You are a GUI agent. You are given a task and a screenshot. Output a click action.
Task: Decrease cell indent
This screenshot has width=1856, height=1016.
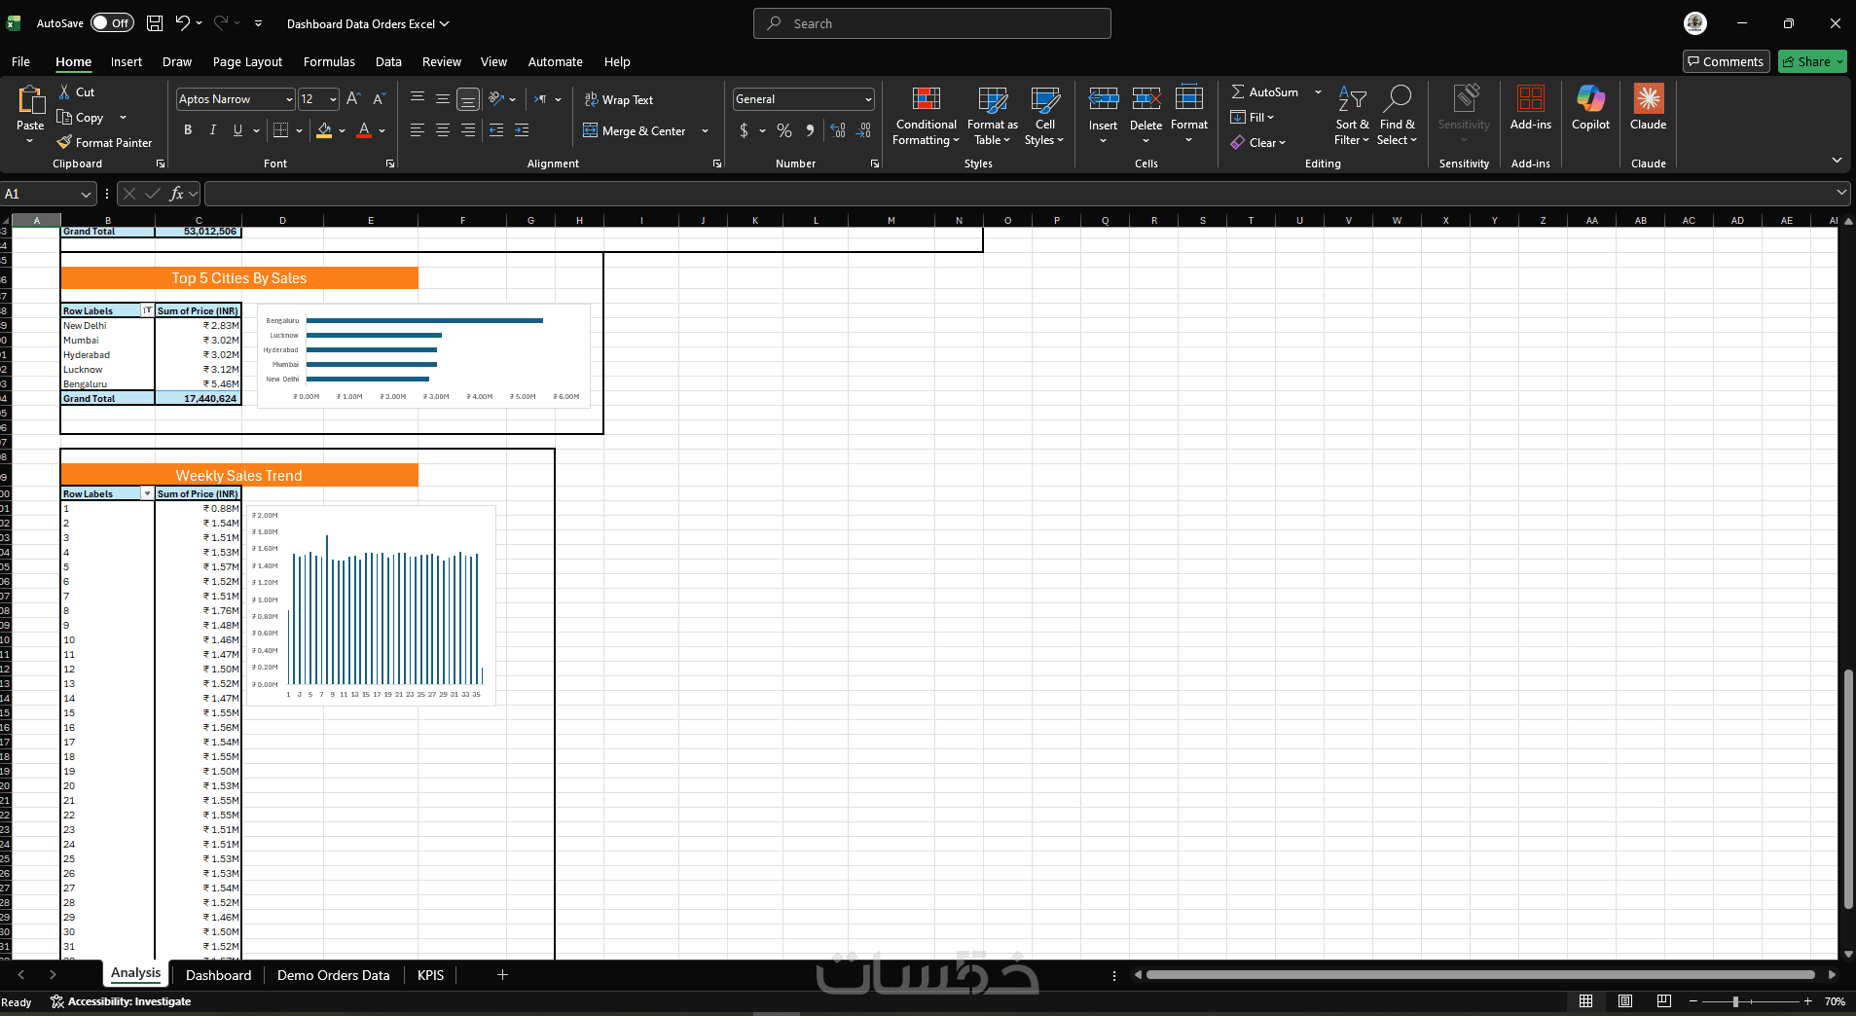click(496, 130)
